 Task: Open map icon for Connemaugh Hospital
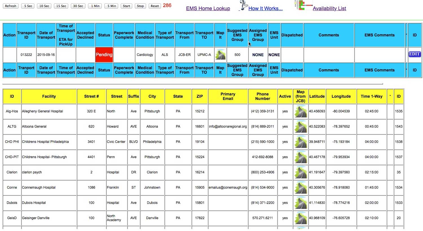[x=301, y=188]
